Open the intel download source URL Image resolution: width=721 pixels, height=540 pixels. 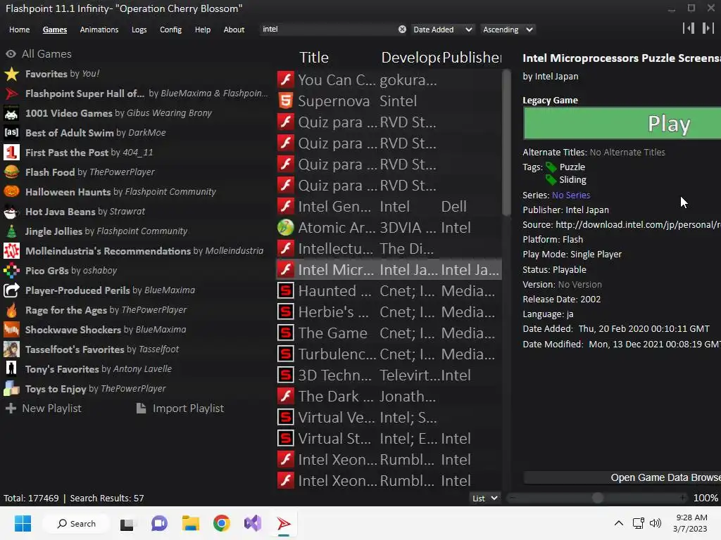pyautogui.click(x=638, y=224)
